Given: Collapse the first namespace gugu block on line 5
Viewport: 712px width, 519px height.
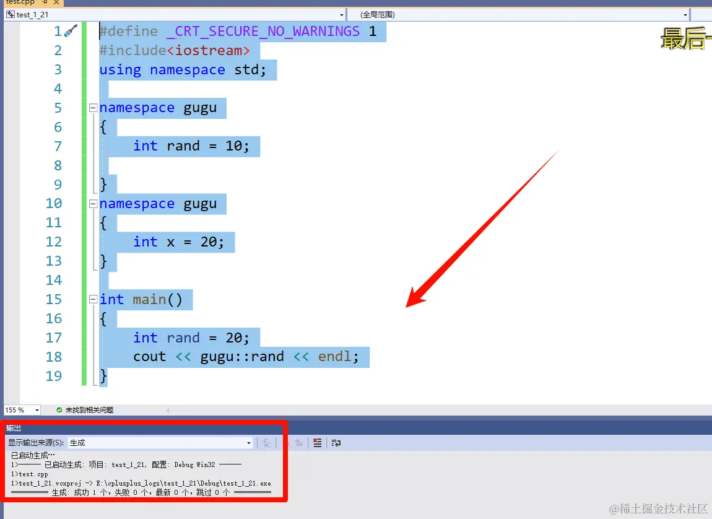Looking at the screenshot, I should click(x=93, y=108).
